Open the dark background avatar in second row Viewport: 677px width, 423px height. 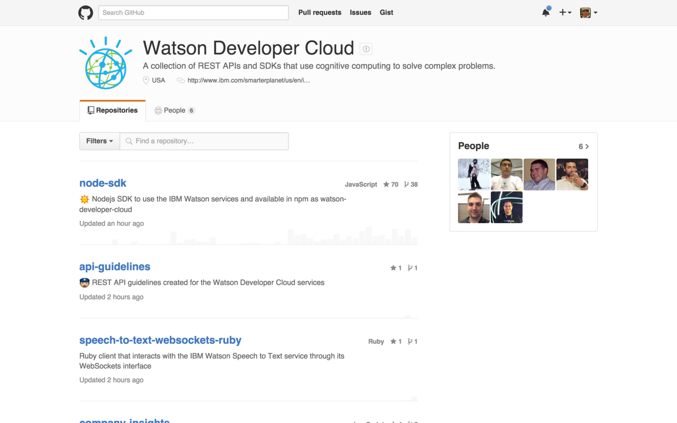pos(507,207)
